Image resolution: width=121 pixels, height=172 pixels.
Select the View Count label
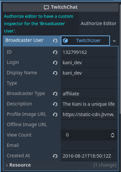[x=19, y=135]
